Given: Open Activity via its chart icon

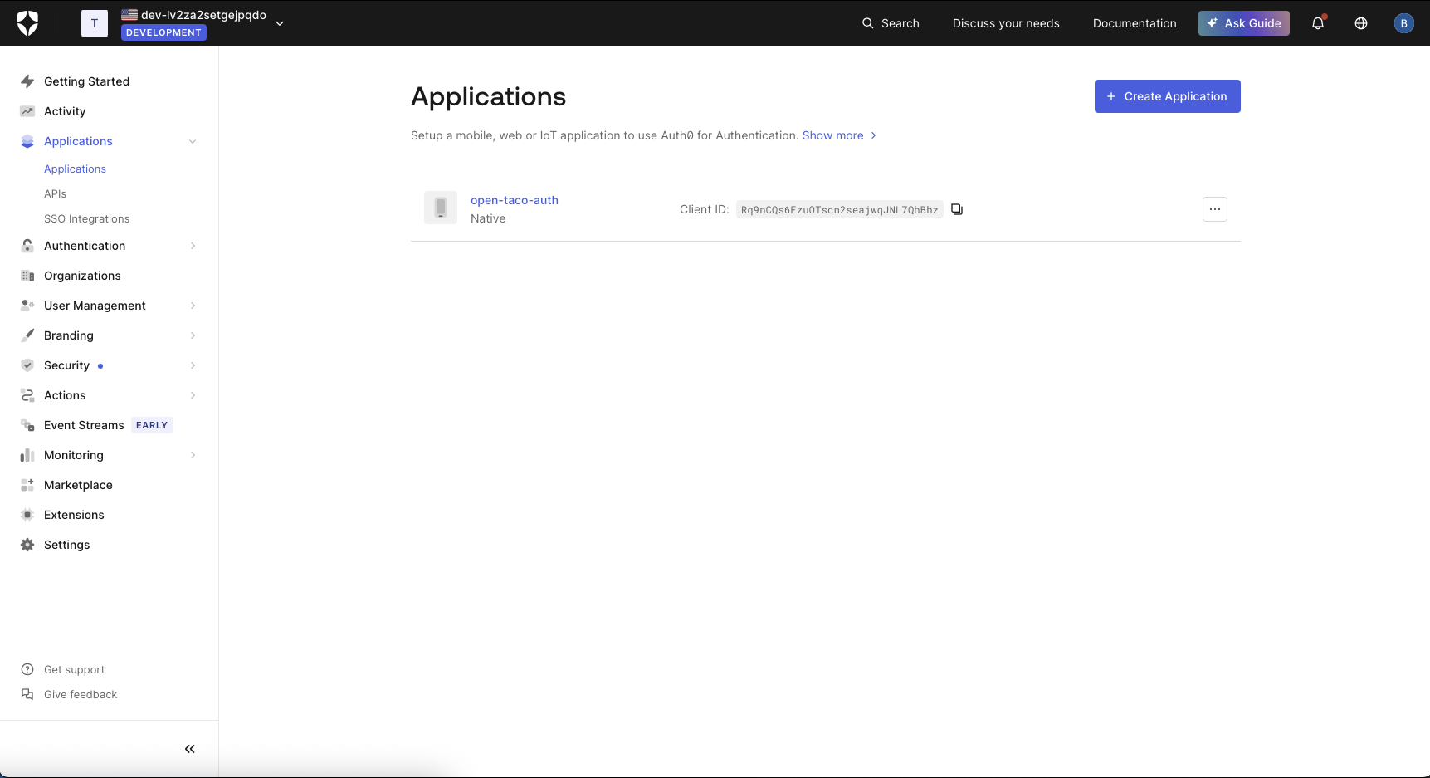Looking at the screenshot, I should (x=27, y=110).
